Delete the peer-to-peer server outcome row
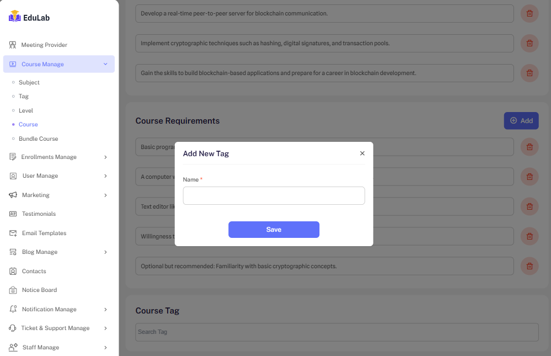Screen dimensions: 551x356 [x=529, y=13]
